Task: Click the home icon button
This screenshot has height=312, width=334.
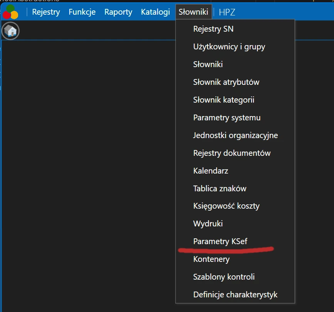Action: pyautogui.click(x=10, y=31)
